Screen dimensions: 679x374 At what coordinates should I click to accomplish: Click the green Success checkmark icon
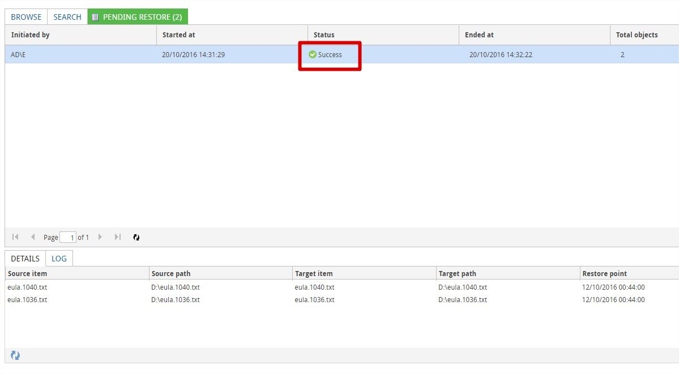tap(312, 55)
